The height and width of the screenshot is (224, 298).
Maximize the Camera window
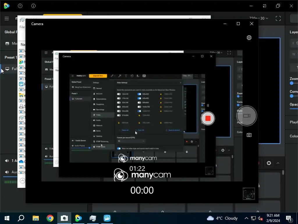click(x=238, y=24)
